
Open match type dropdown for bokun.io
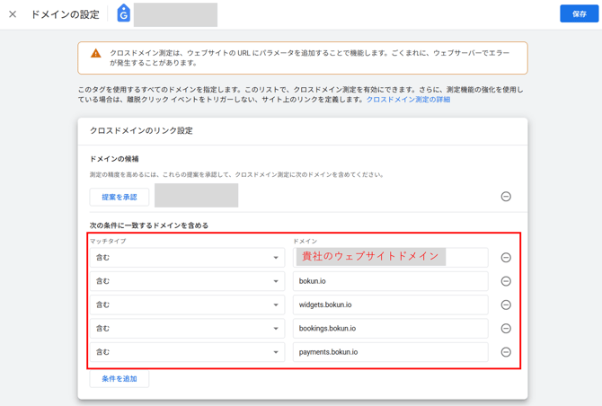click(187, 281)
